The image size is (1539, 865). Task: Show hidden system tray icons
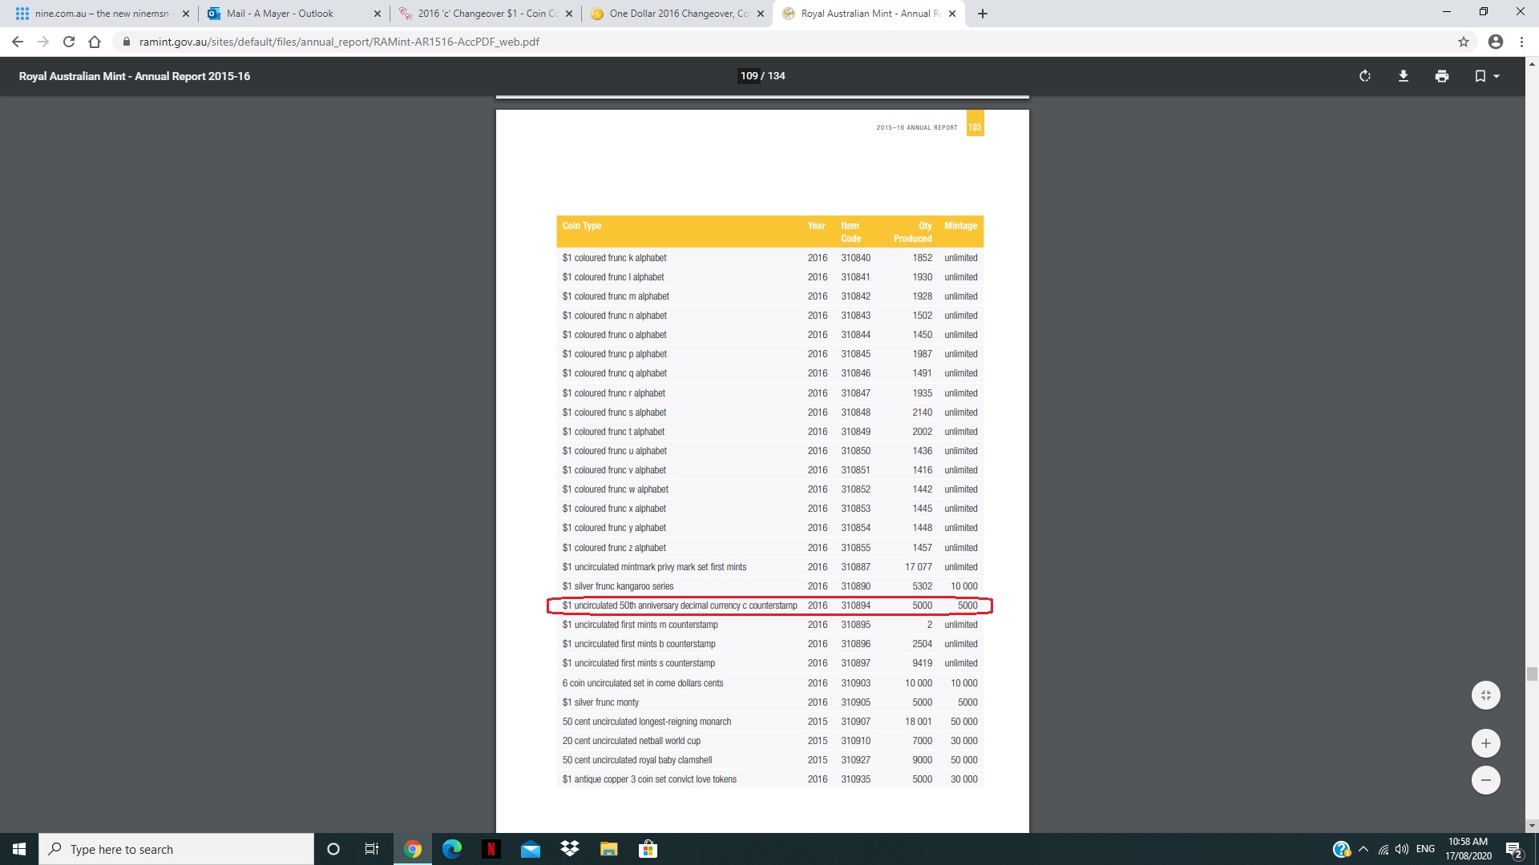1363,849
